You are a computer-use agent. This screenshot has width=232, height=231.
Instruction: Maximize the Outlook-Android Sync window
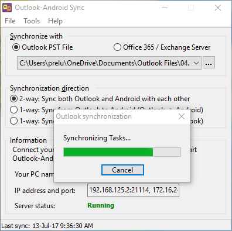pyautogui.click(x=191, y=8)
